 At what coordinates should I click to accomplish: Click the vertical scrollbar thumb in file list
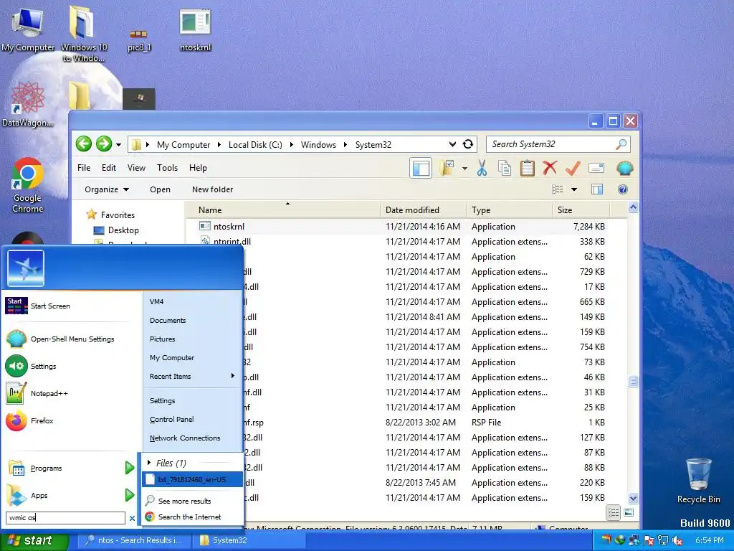tap(633, 382)
